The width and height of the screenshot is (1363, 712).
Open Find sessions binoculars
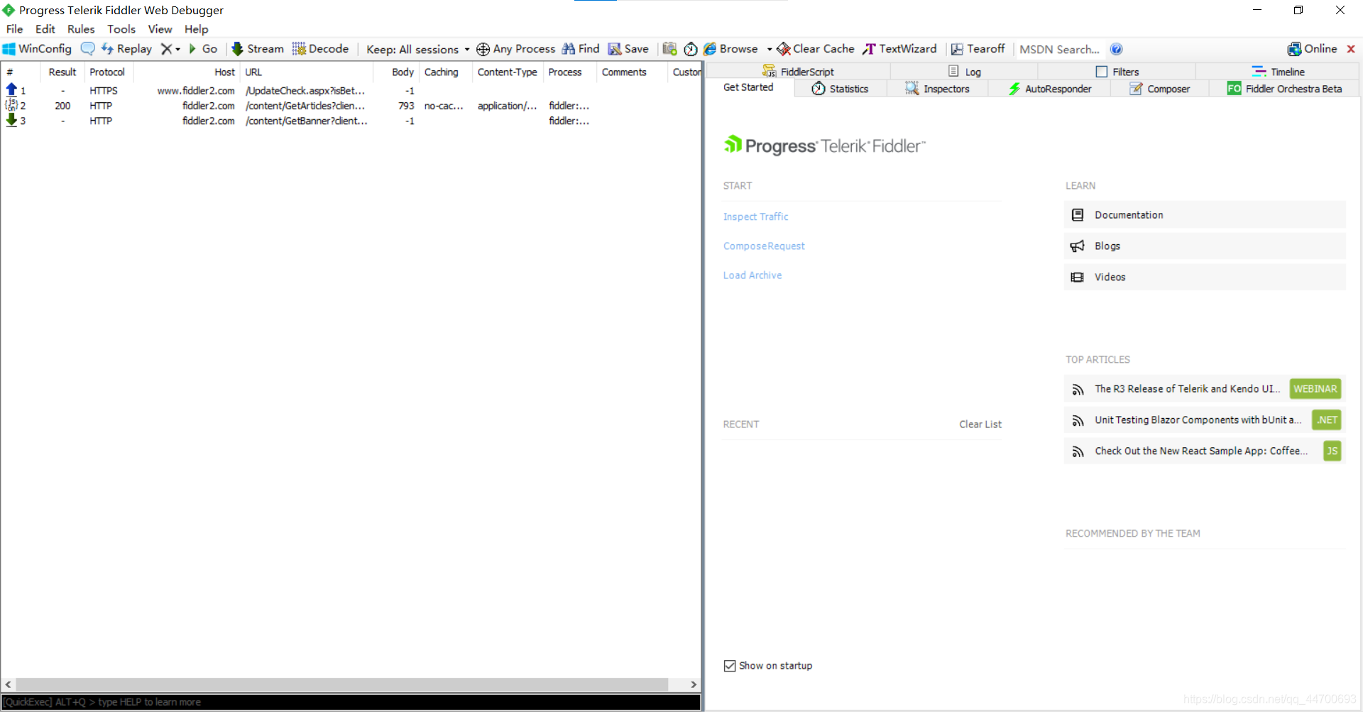[581, 49]
